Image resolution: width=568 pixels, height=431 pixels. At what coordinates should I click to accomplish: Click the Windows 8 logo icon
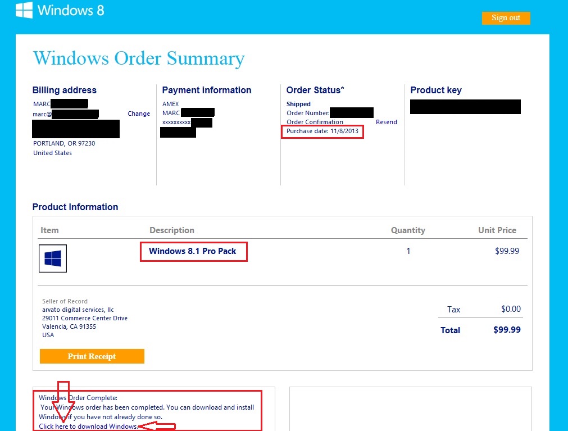click(x=24, y=10)
